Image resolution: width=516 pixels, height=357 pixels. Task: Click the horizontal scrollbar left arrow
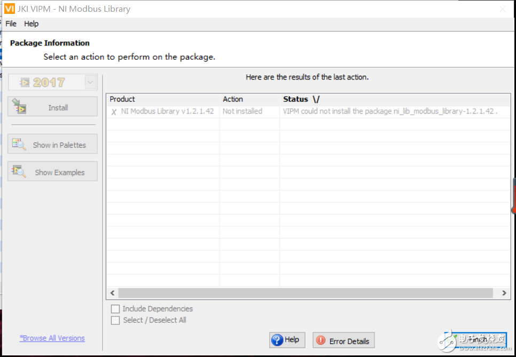[113, 292]
